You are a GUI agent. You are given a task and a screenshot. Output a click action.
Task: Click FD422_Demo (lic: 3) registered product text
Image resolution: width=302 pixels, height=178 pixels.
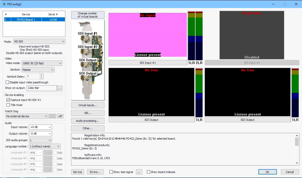coord(85,148)
